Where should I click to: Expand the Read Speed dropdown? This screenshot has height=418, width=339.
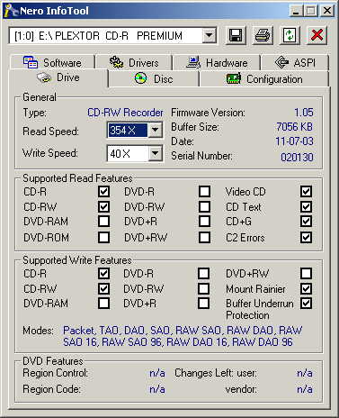[156, 131]
